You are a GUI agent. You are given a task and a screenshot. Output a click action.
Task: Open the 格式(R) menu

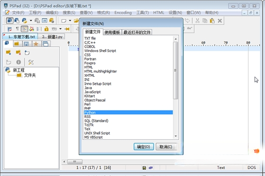click(104, 13)
